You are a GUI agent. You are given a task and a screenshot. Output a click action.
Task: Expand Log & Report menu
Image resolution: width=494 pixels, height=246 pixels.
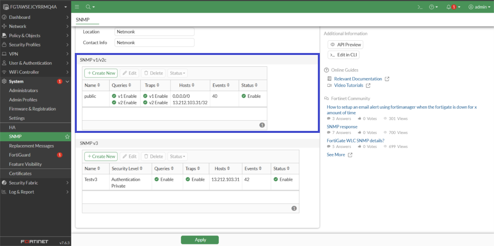point(36,192)
